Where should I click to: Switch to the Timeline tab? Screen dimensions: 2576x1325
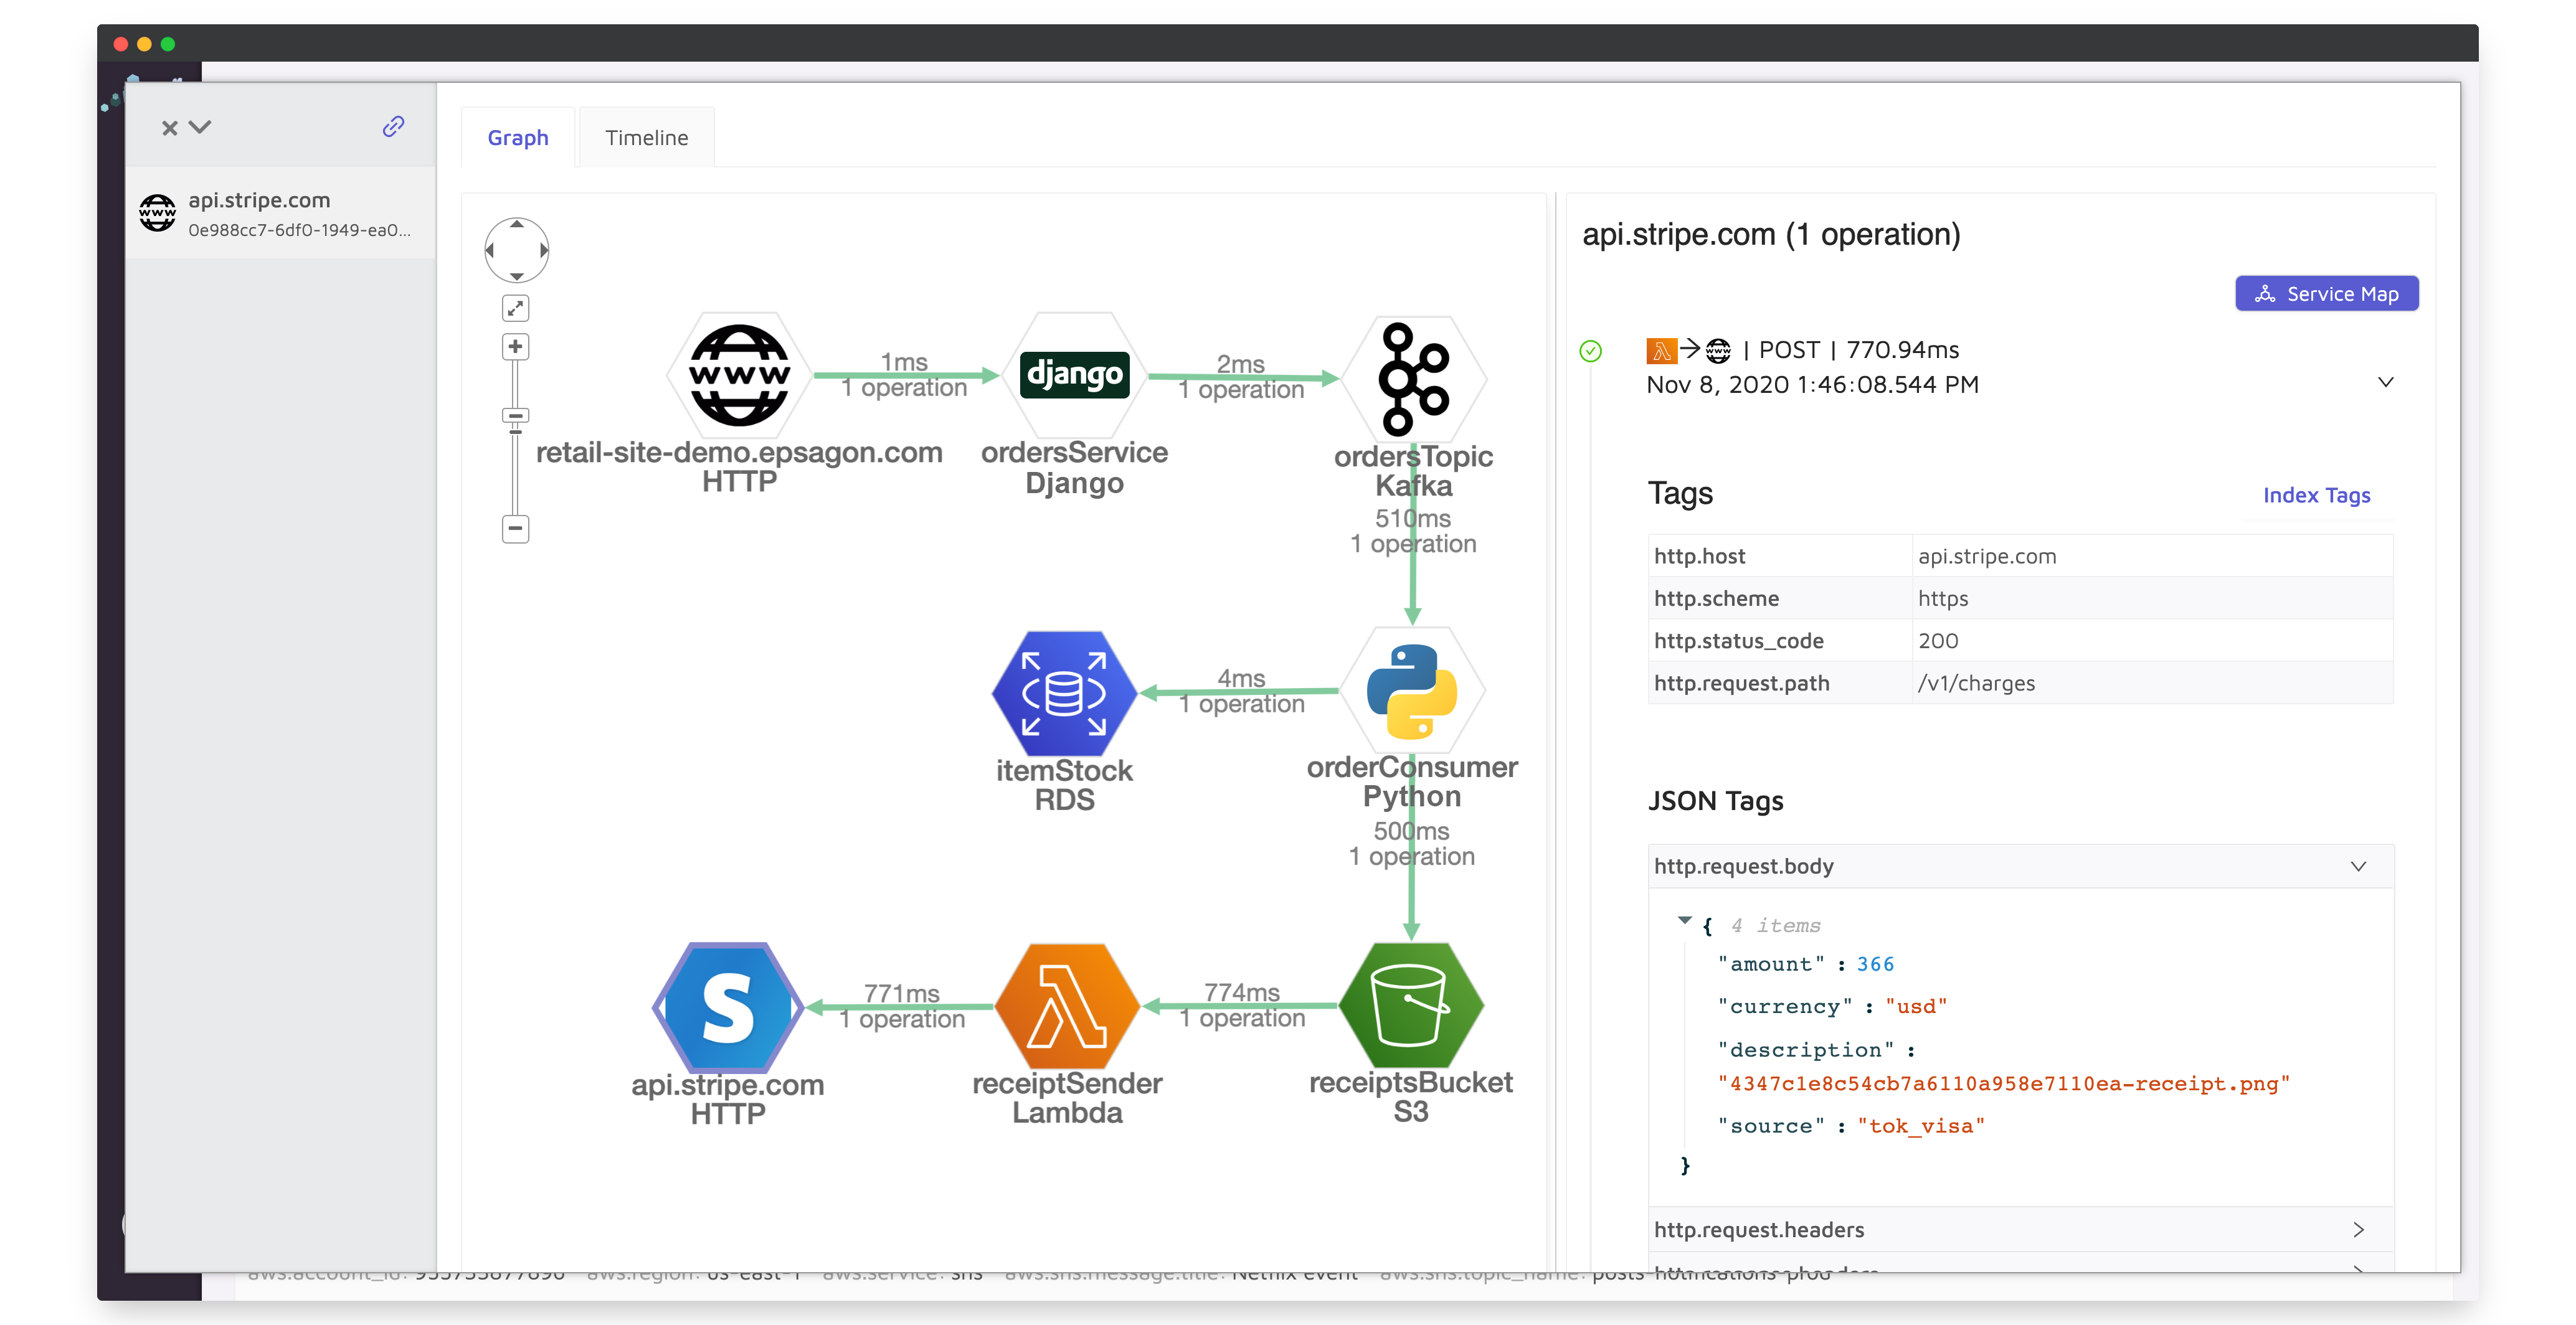tap(646, 137)
